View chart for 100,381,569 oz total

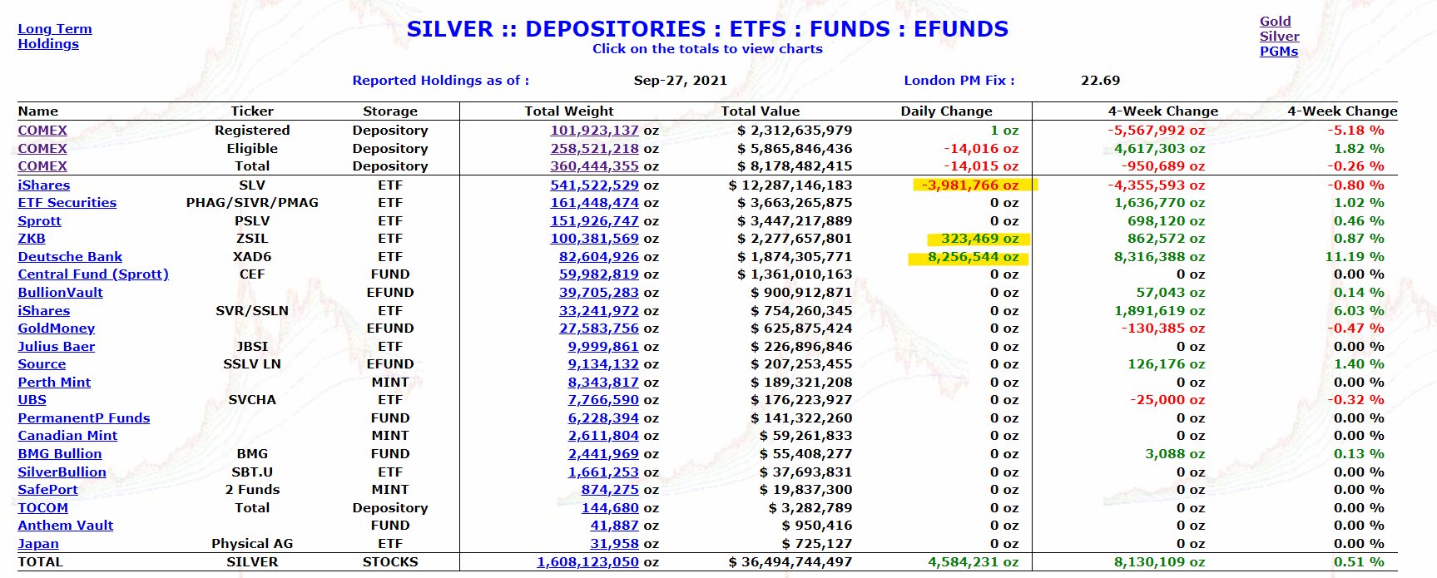pyautogui.click(x=594, y=239)
